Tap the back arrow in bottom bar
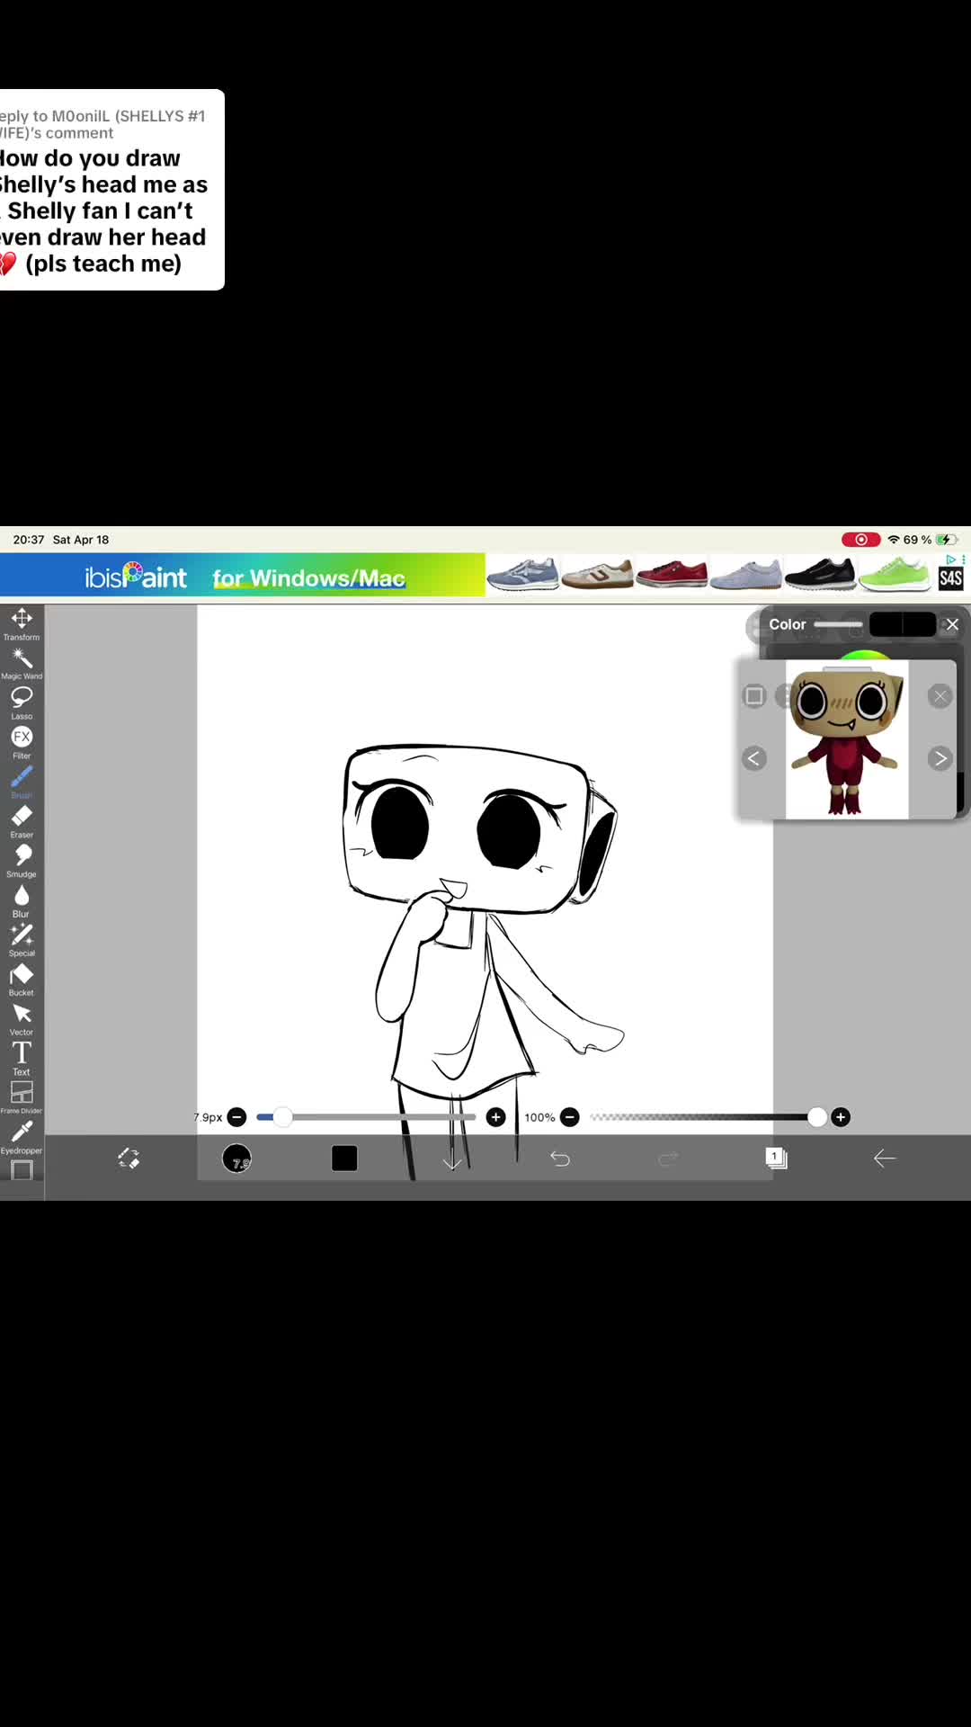971x1727 pixels. pyautogui.click(x=885, y=1159)
